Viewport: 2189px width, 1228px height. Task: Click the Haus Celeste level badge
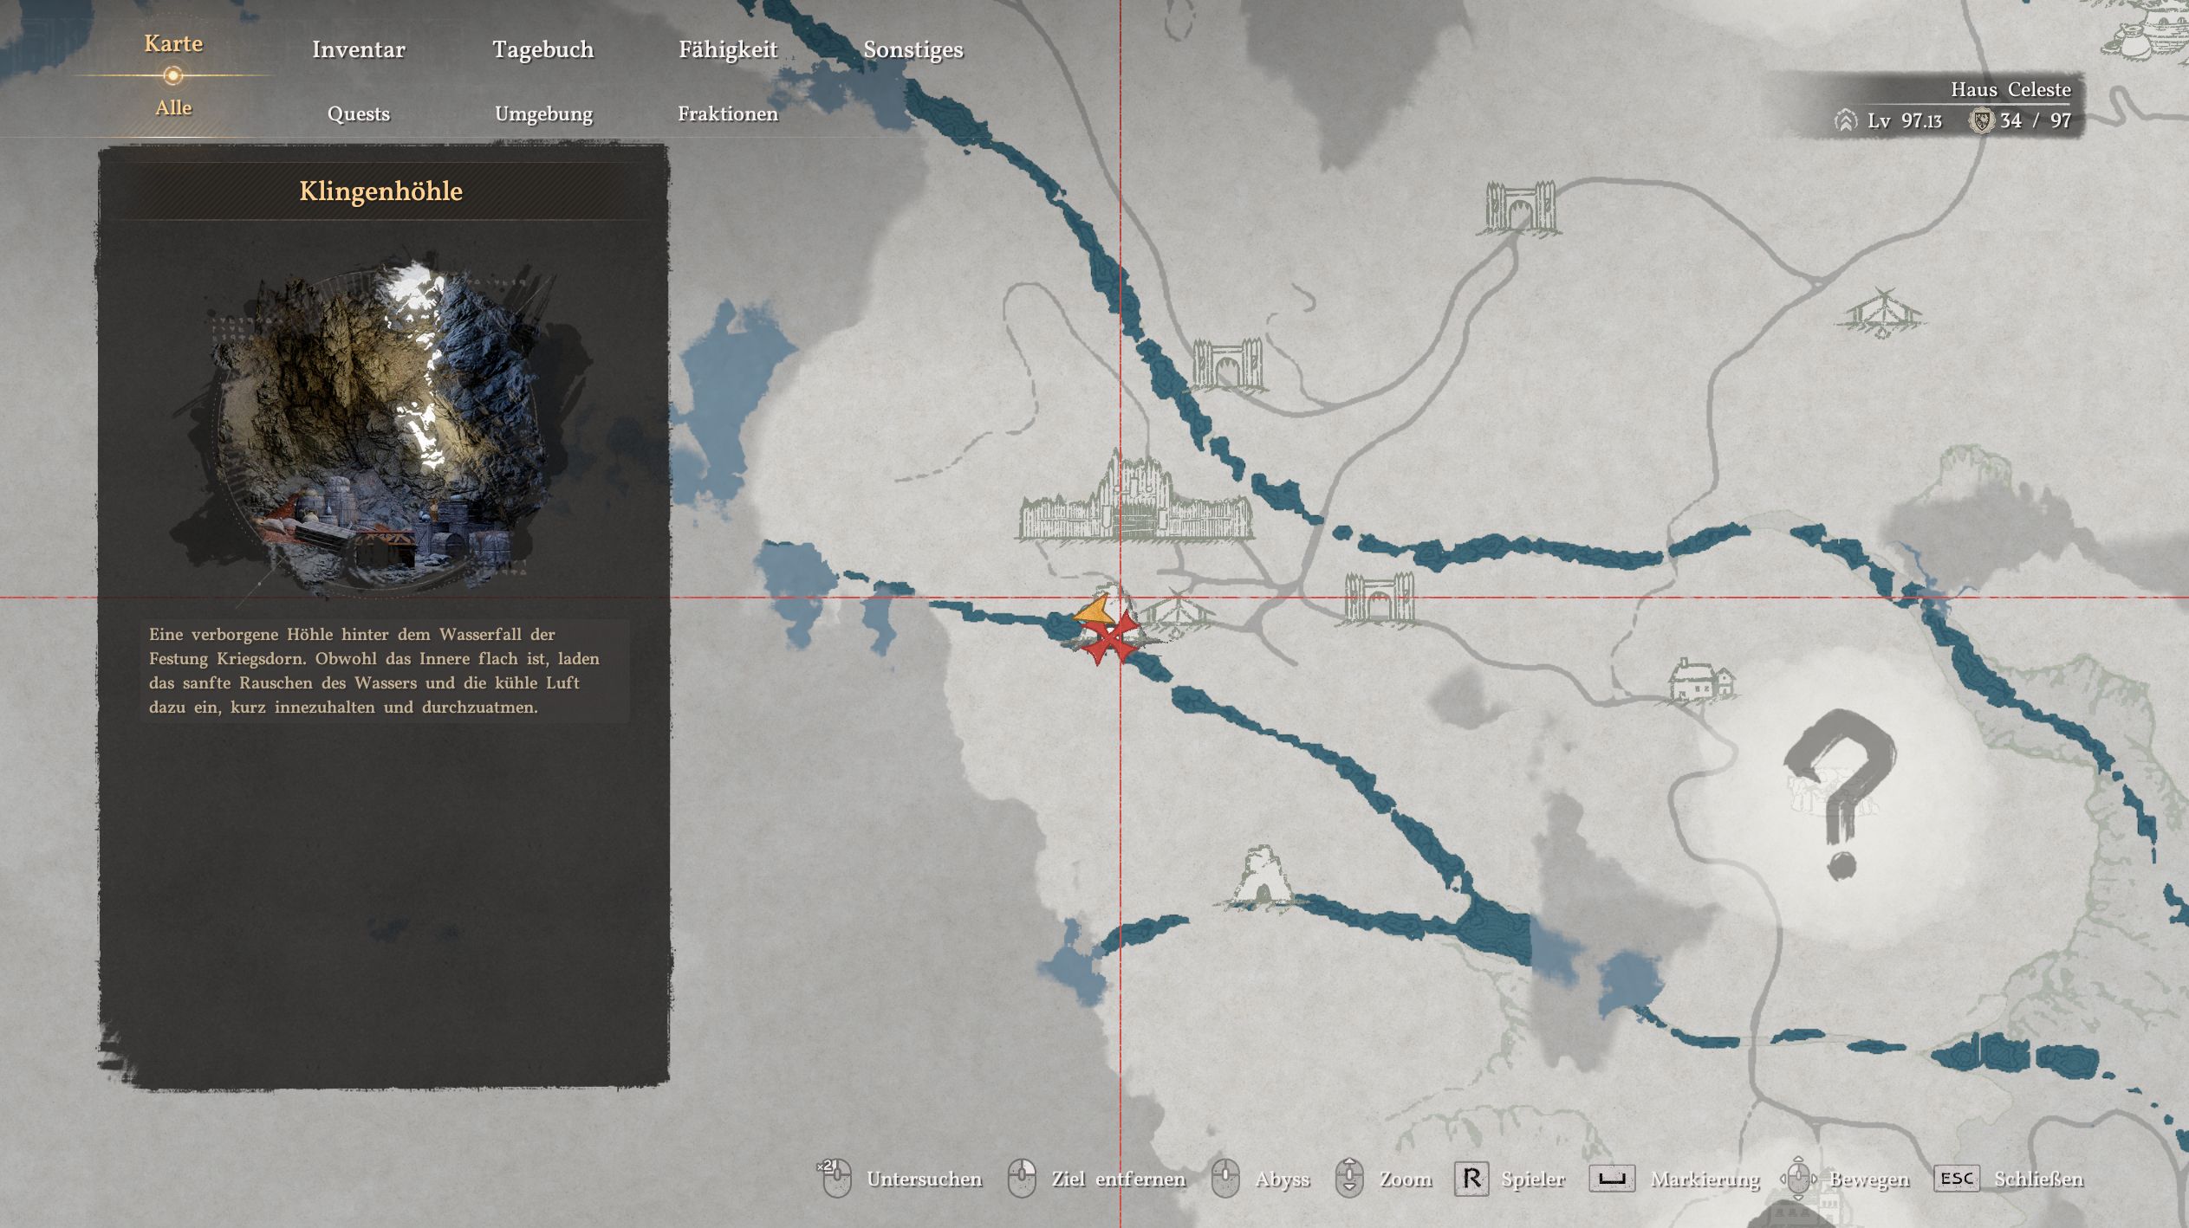coord(1888,120)
